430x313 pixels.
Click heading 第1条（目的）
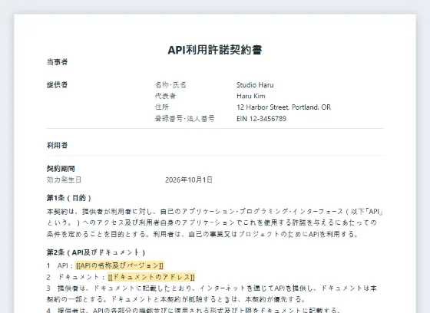[69, 198]
